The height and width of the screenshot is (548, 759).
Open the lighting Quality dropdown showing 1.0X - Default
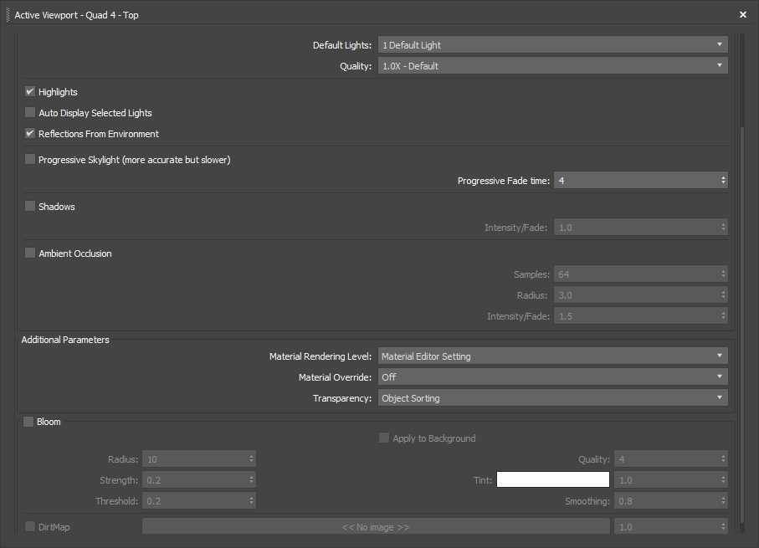pos(553,66)
